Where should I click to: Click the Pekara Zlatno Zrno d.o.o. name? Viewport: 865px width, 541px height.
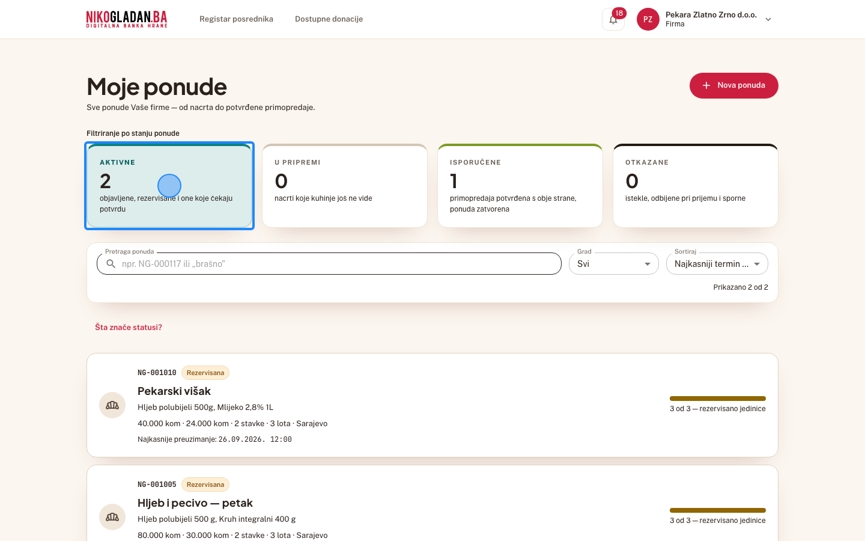(711, 14)
